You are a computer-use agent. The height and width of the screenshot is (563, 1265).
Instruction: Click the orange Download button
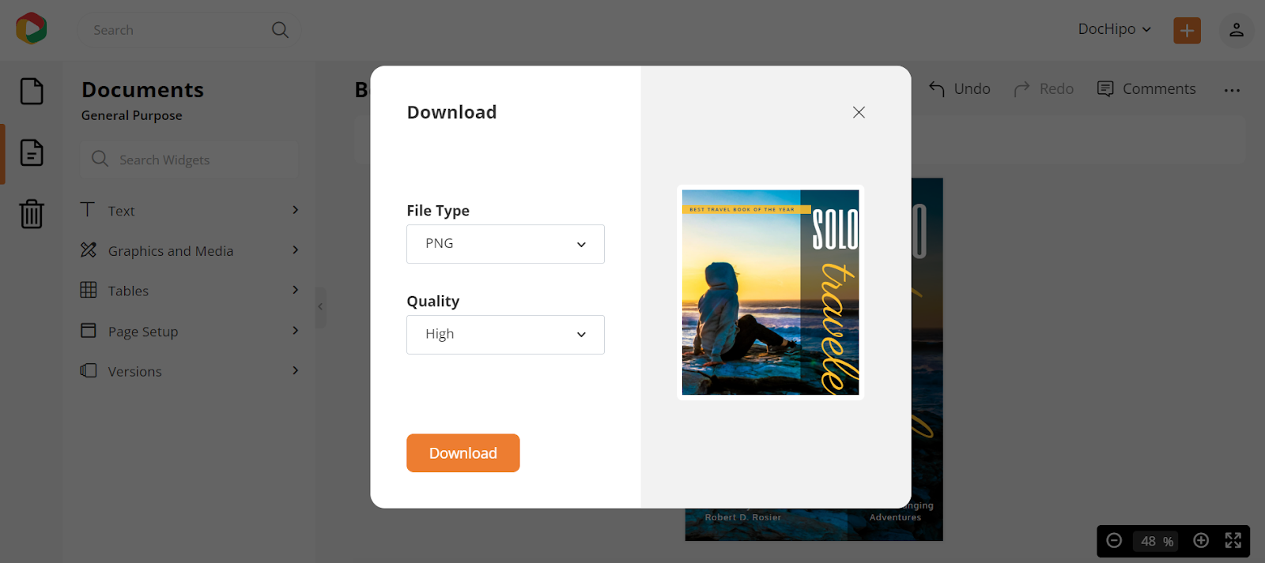coord(463,453)
